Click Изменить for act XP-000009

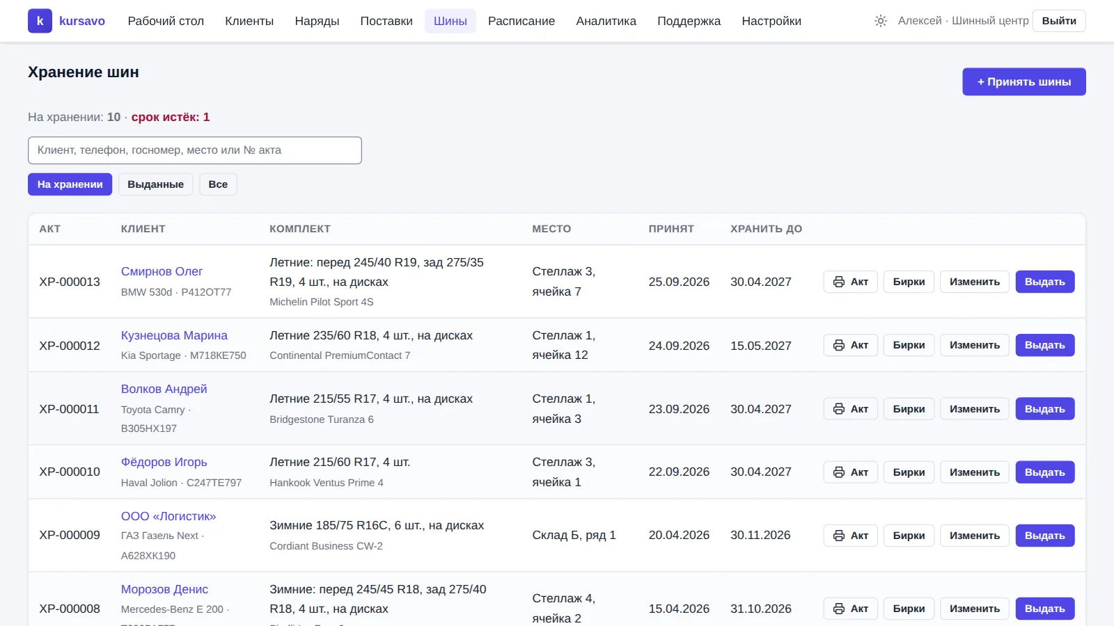tap(975, 536)
